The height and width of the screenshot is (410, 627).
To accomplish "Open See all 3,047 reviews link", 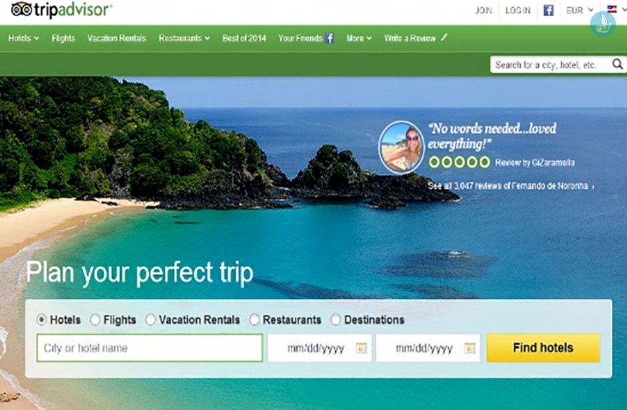I will point(511,186).
